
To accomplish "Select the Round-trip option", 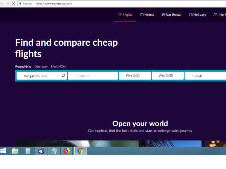I will (x=23, y=66).
